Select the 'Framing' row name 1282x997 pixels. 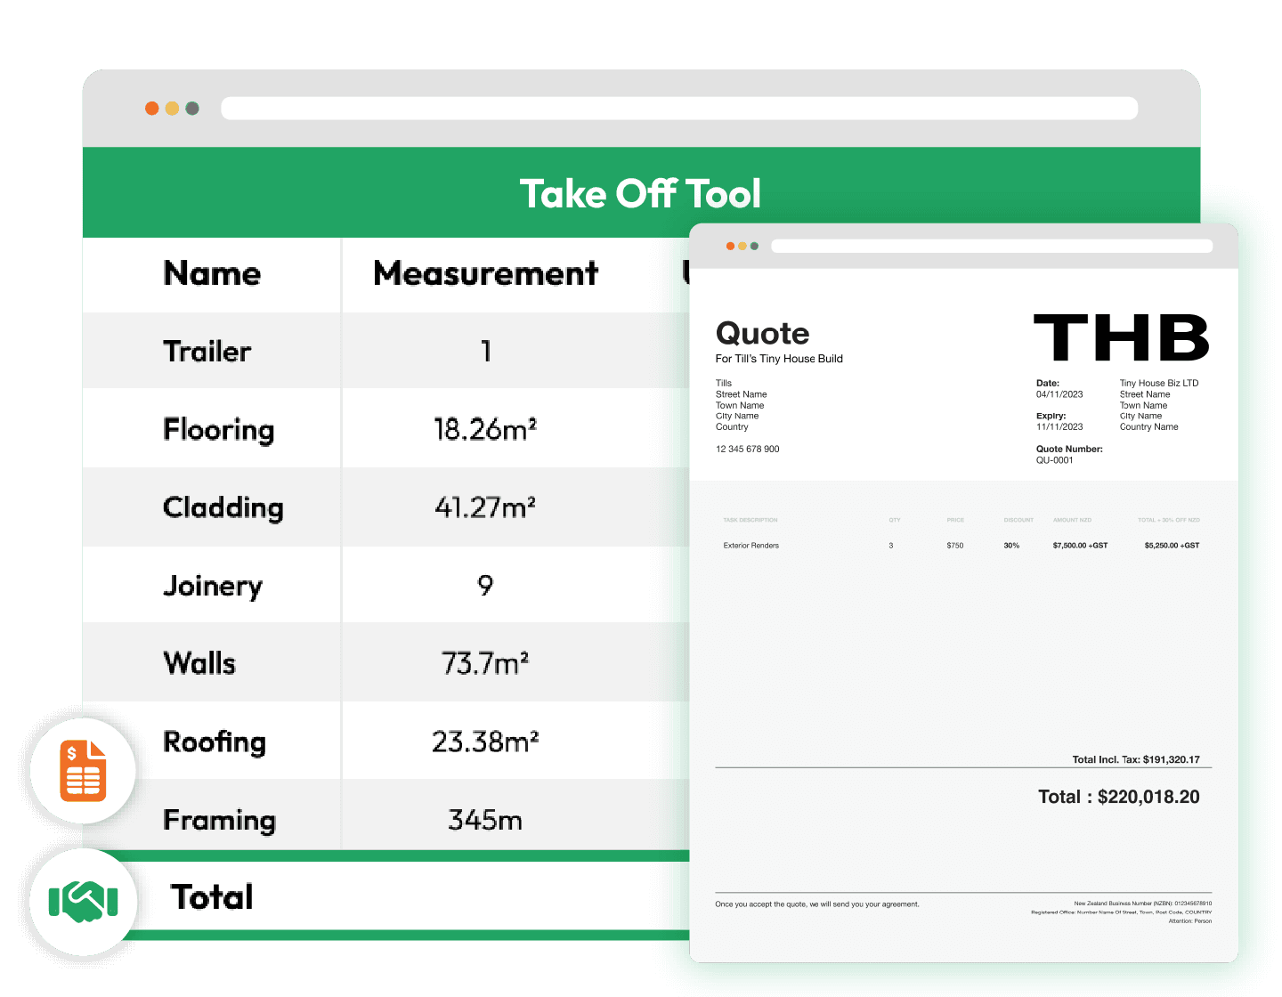(x=220, y=820)
